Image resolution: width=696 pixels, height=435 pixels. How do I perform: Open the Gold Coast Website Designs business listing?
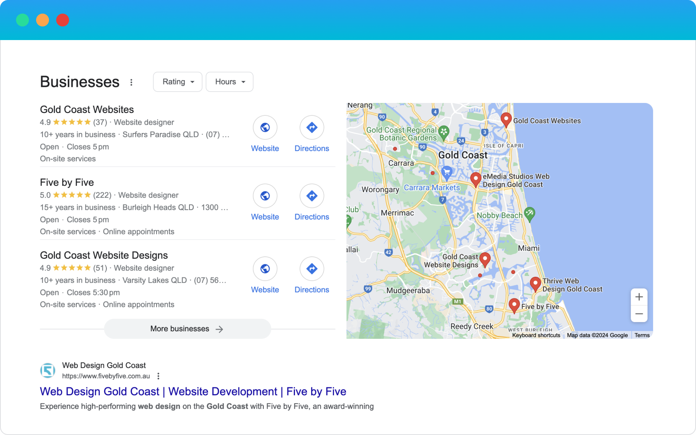[x=104, y=255]
